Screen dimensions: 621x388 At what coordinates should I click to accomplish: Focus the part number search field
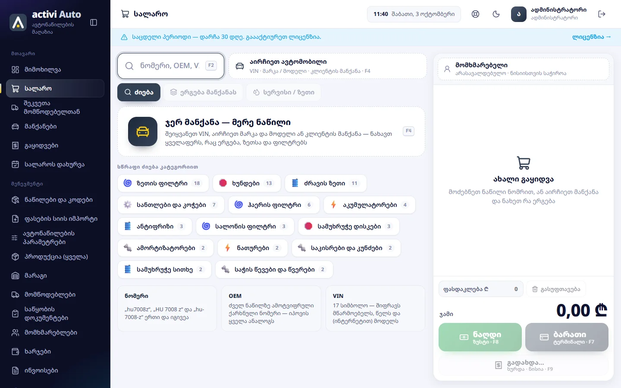[171, 66]
